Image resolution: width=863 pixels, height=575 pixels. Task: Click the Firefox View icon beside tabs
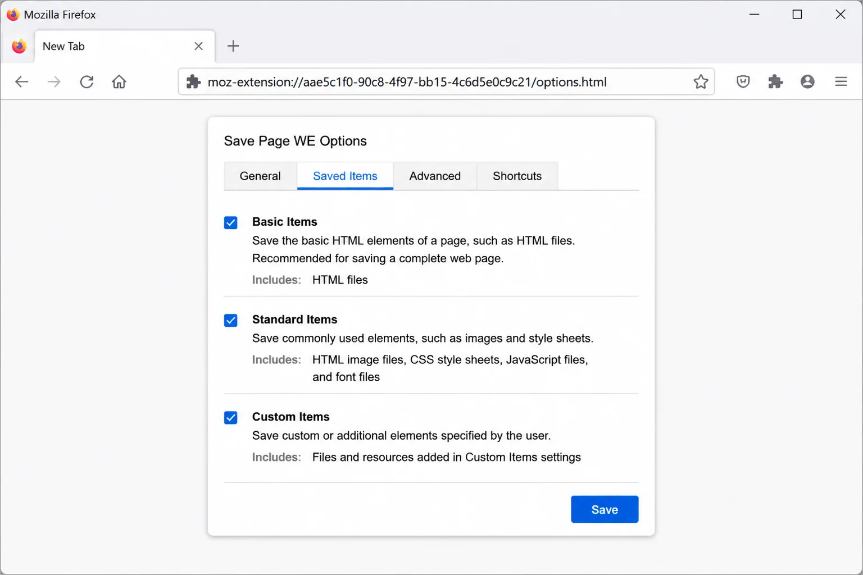19,46
